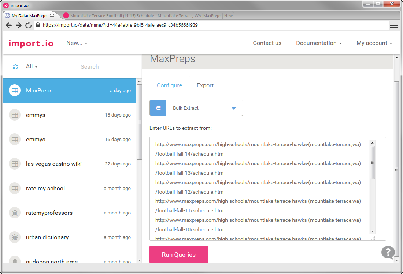Viewport: 403px width, 274px height.
Task: Click the window close button
Action: [x=392, y=4]
